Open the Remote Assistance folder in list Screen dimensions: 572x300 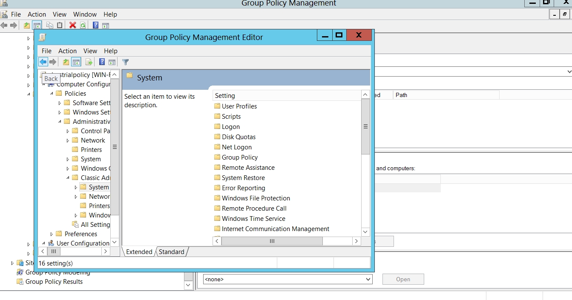pos(248,168)
